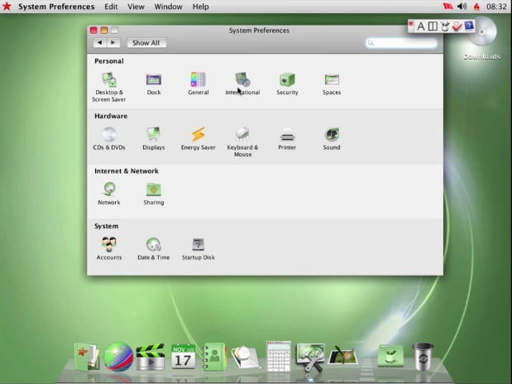The width and height of the screenshot is (512, 384).
Task: Open the Window menu
Action: pyautogui.click(x=169, y=7)
